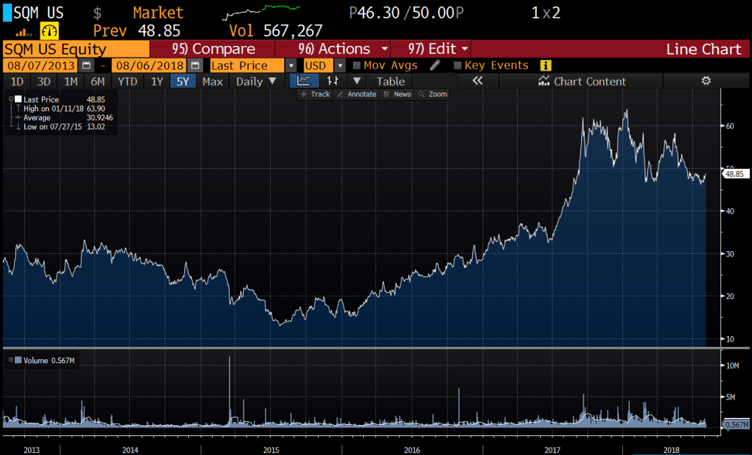Select the 1Y range tab

[x=157, y=81]
